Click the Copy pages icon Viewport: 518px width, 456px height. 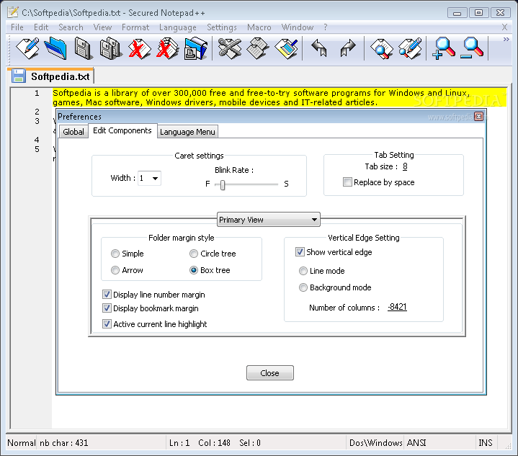tap(258, 48)
